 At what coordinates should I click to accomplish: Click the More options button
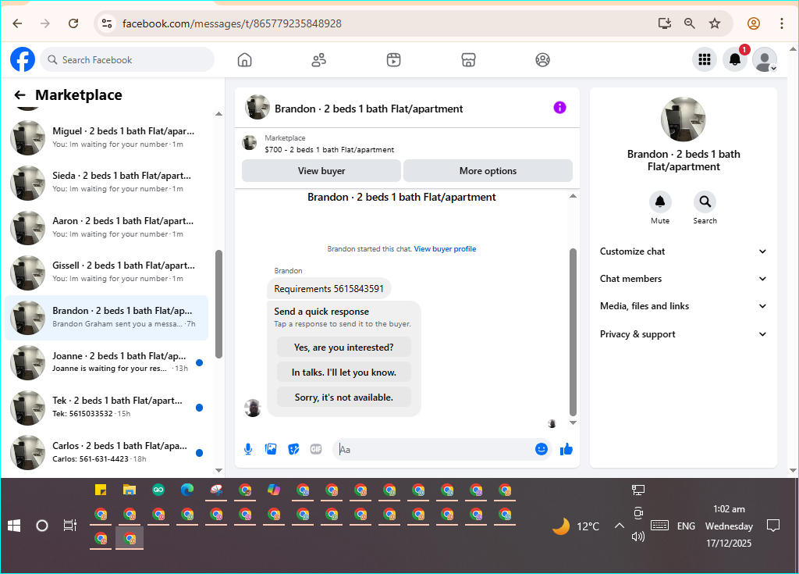click(488, 171)
